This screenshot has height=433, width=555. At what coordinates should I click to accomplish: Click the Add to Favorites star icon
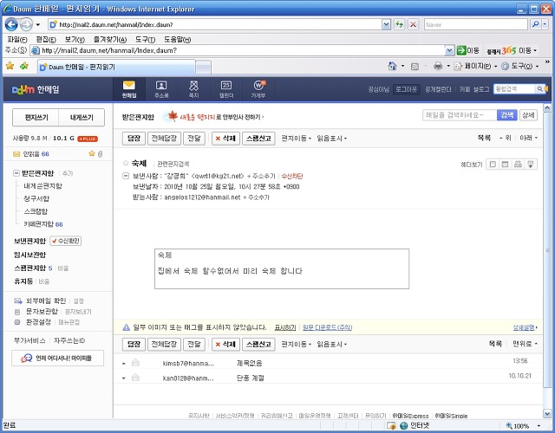[24, 66]
